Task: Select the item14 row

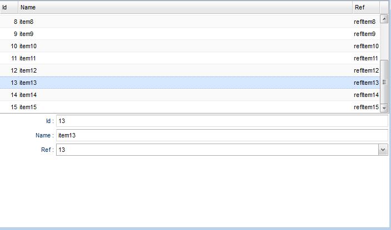Action: point(190,95)
